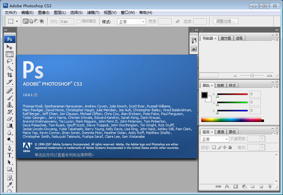The image size is (283, 195).
Task: Toggle the lock all padlock in Layers panel
Action: tap(230, 147)
